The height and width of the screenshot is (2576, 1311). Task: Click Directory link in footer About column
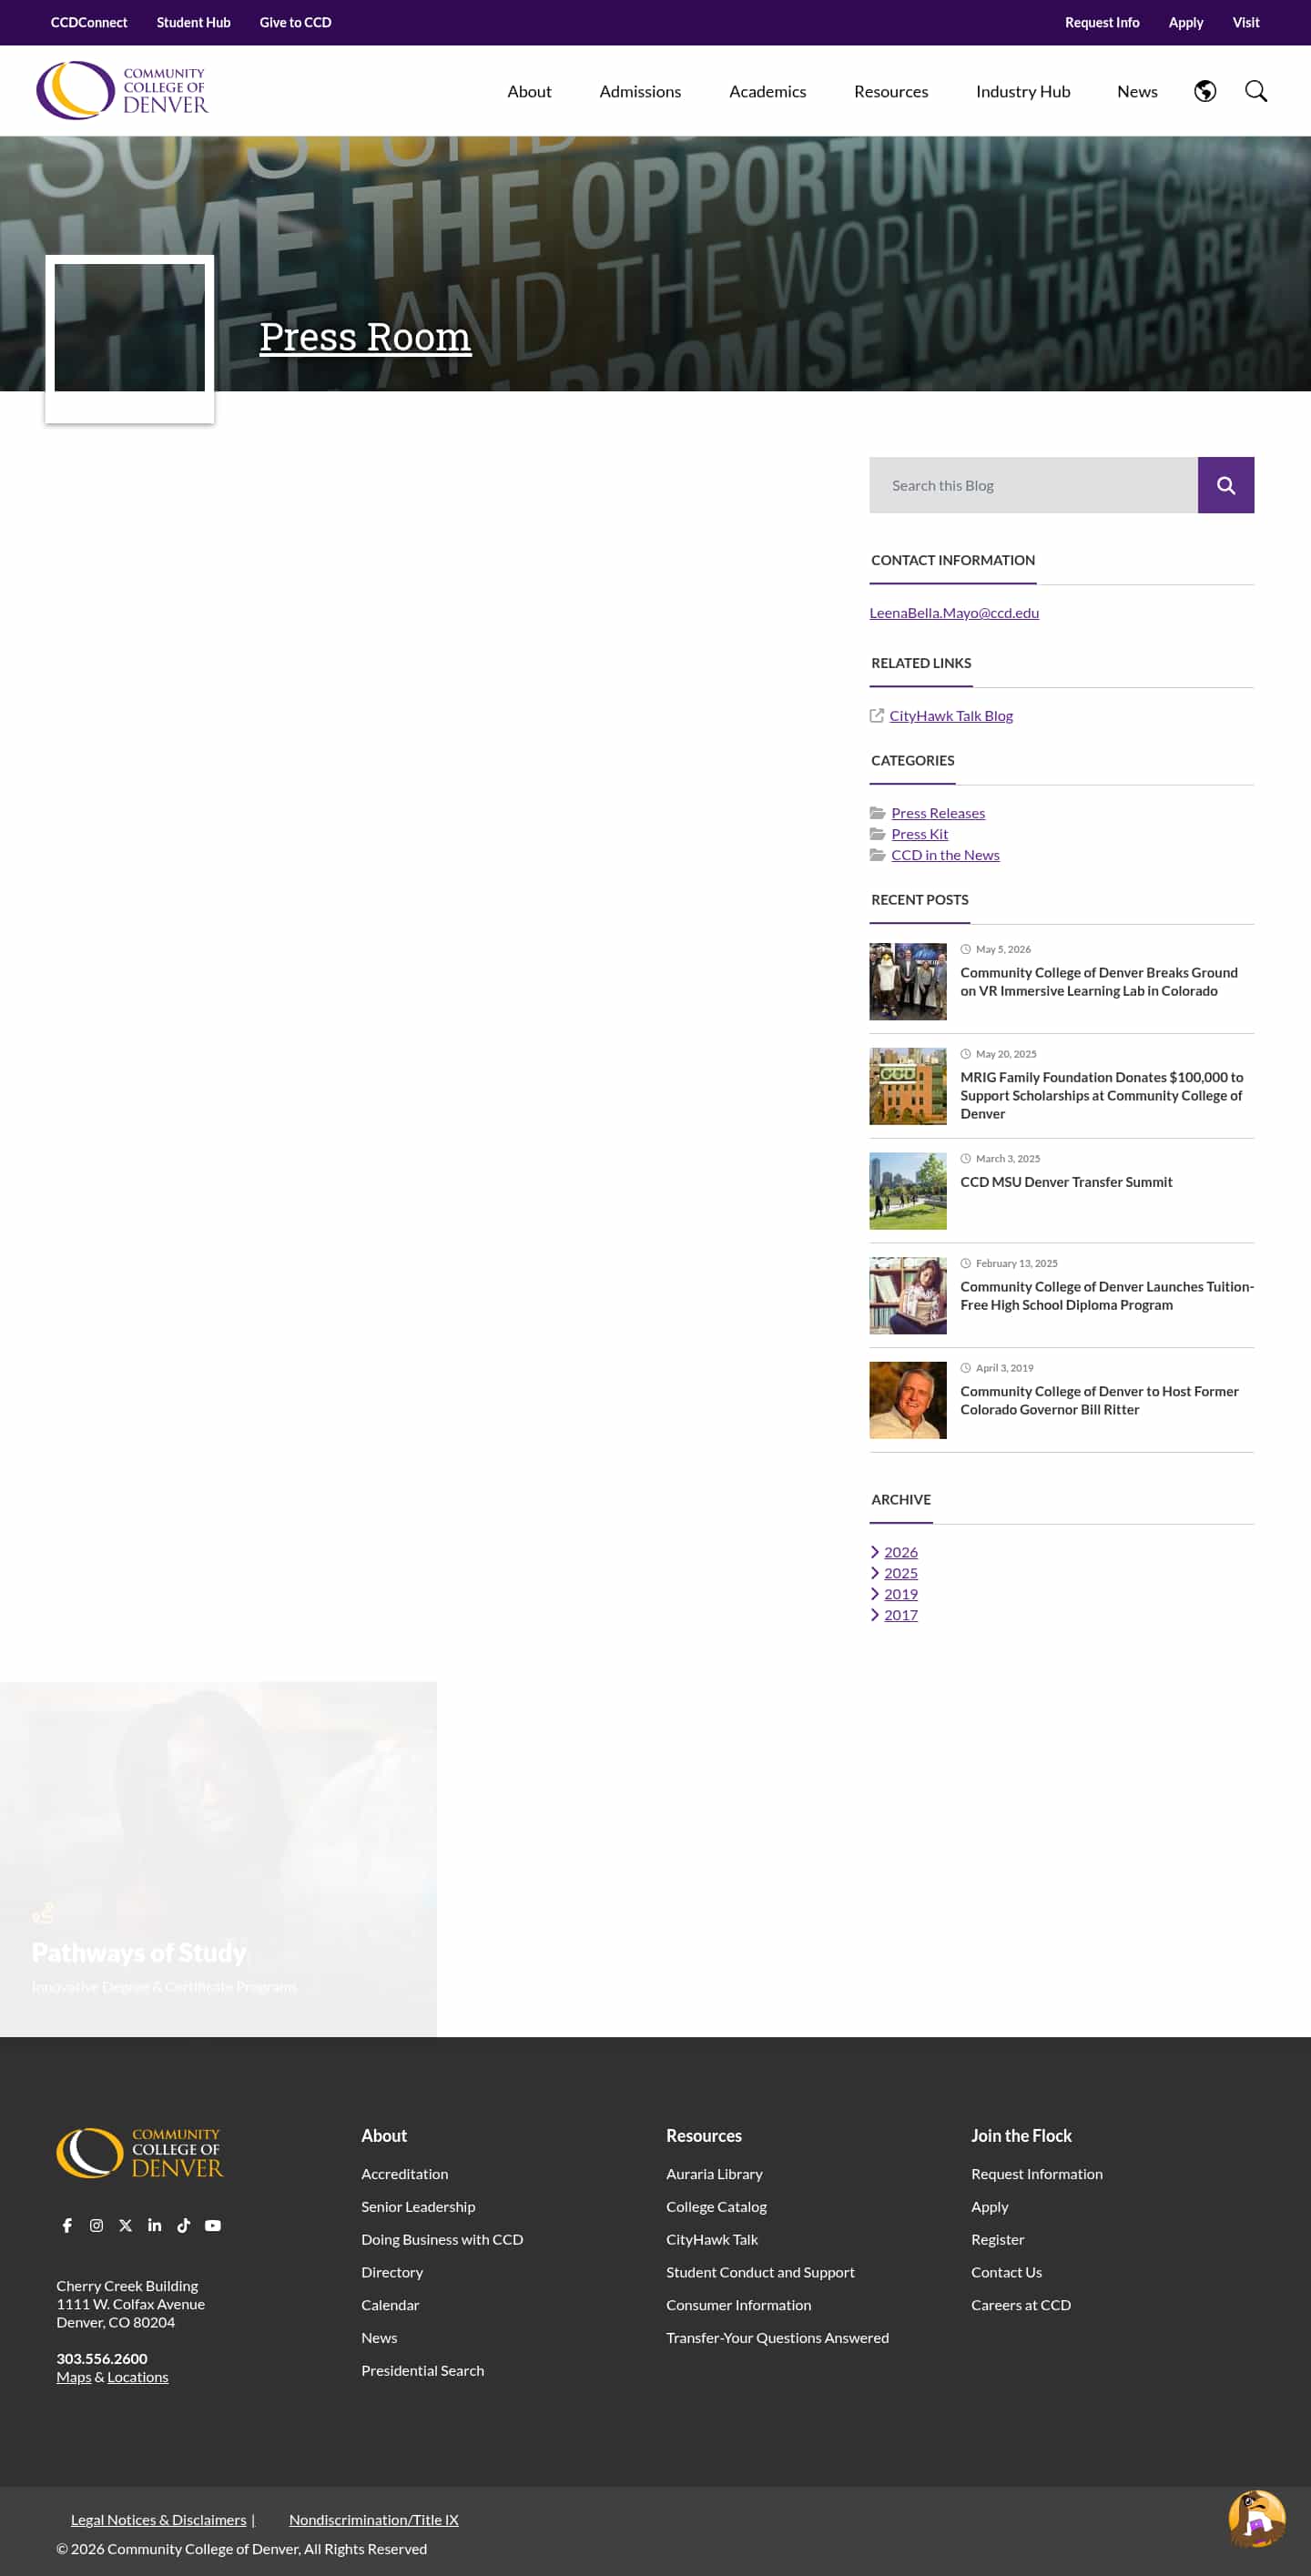click(392, 2272)
